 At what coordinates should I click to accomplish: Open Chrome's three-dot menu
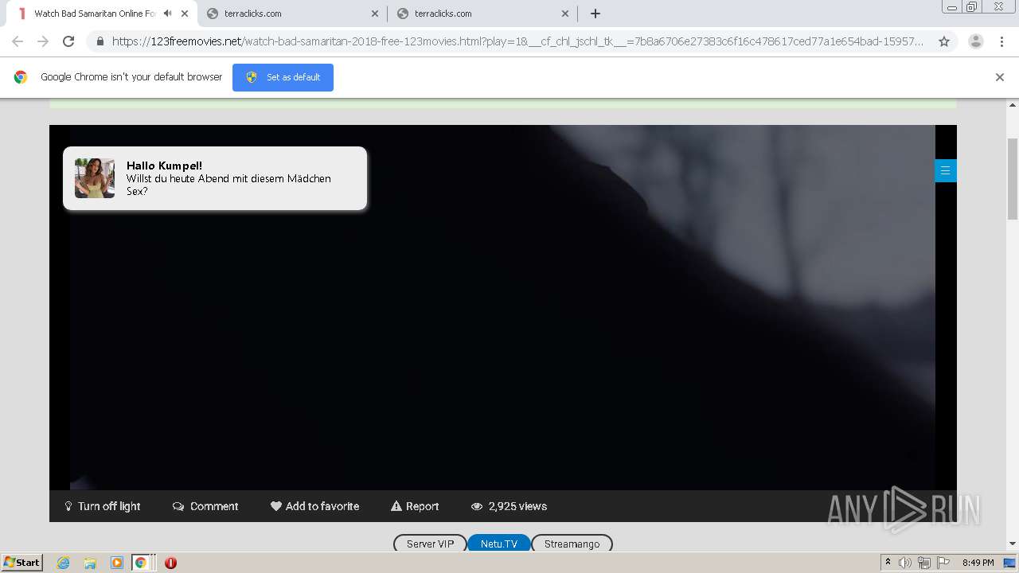click(x=1002, y=41)
